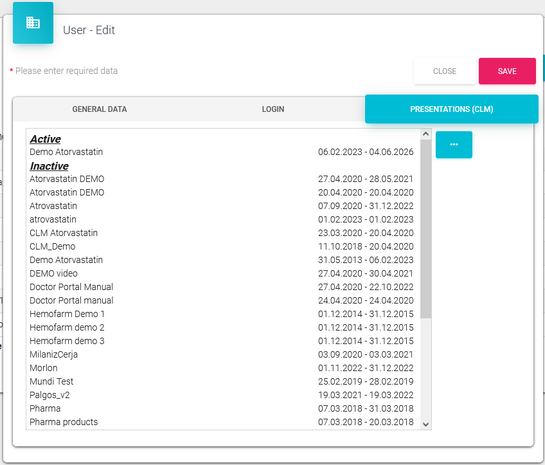Select Doctor Portal Manual dated 27.04.2020
545x465 pixels.
tap(71, 287)
